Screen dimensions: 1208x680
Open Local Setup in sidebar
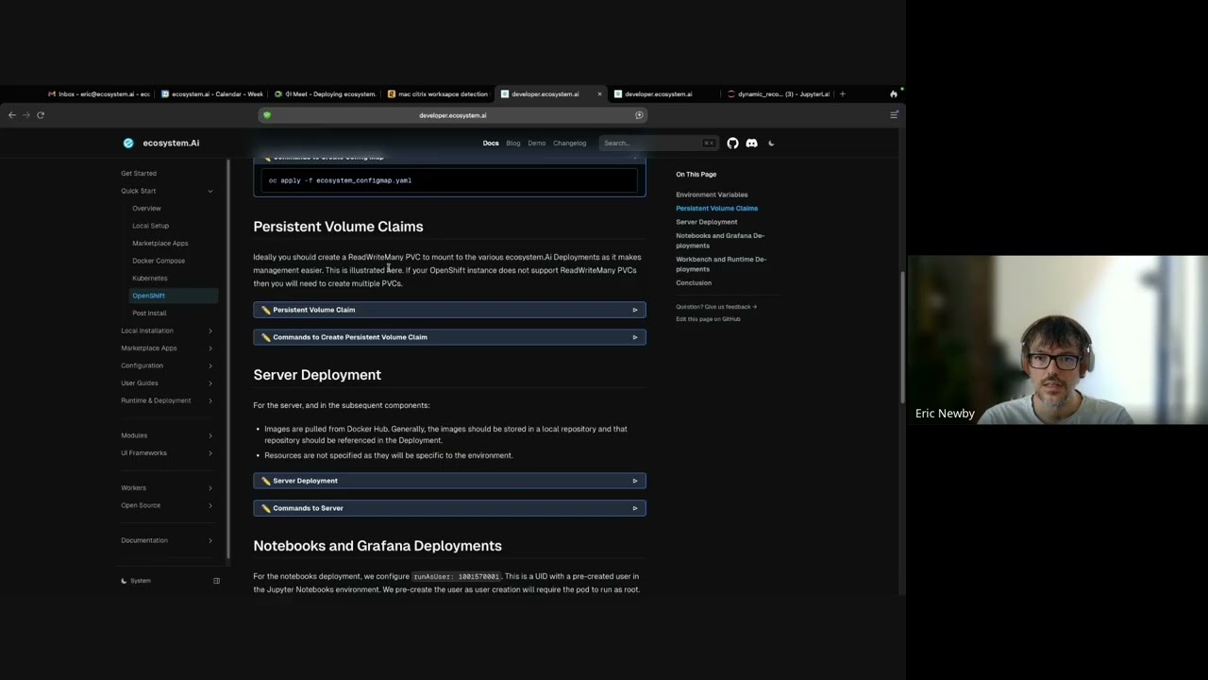pyautogui.click(x=150, y=226)
